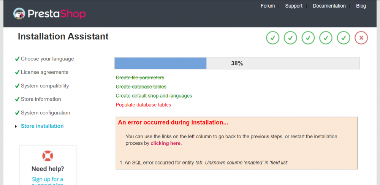Open 'Sign up for a' support plan link
380x185 pixels.
pos(47,179)
